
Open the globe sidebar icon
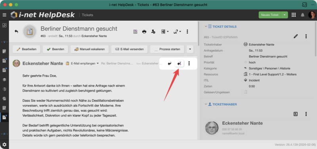(x=4, y=89)
